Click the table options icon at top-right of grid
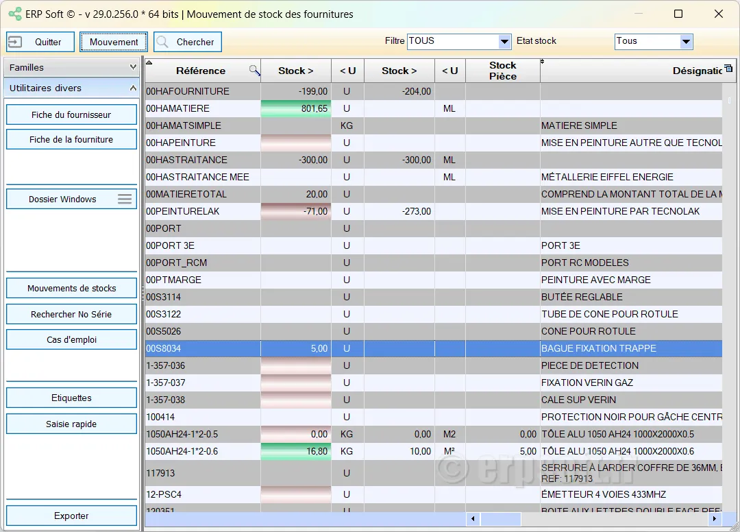The image size is (740, 532). coord(728,68)
